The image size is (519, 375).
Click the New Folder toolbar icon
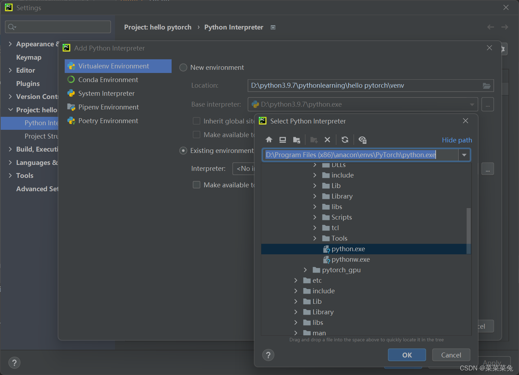pyautogui.click(x=314, y=140)
